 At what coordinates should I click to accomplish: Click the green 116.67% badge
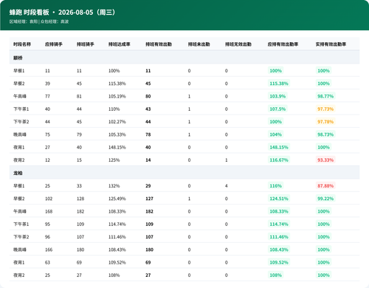tap(279, 160)
